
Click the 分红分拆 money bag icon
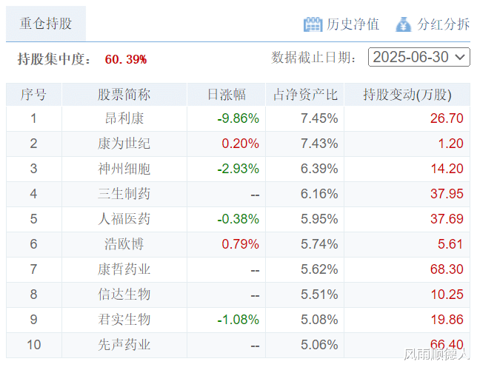click(404, 24)
